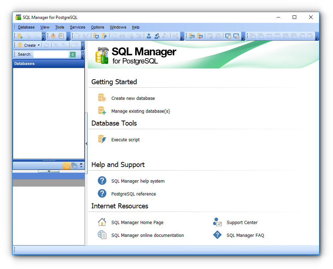Screen dimensions: 333x269
Task: Open the Support Center link
Action: coord(242,223)
